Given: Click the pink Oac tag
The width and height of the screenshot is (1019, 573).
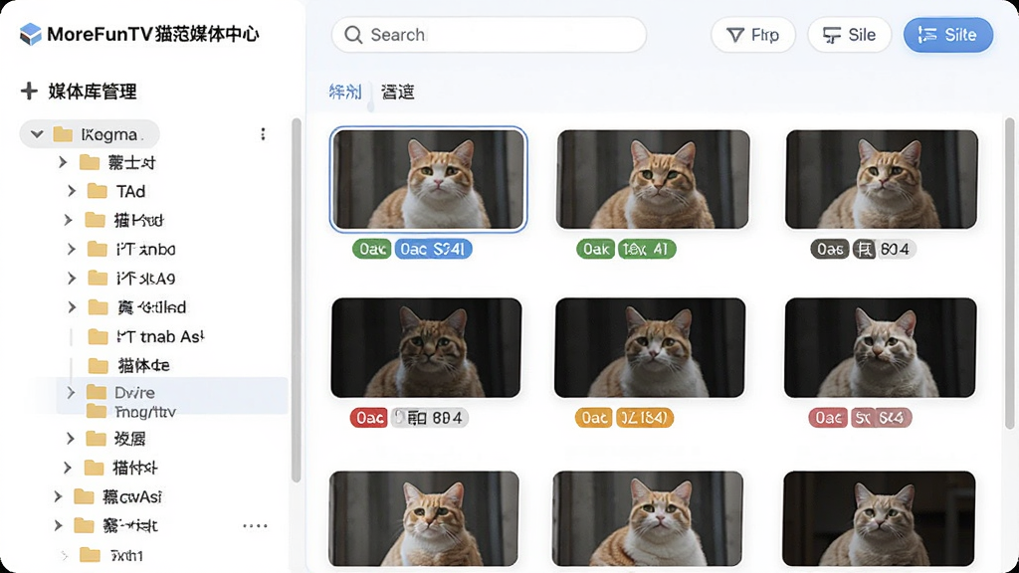Looking at the screenshot, I should [828, 418].
